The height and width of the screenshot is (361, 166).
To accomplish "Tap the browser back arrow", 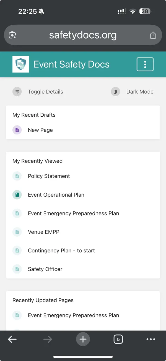I will point(12,339).
